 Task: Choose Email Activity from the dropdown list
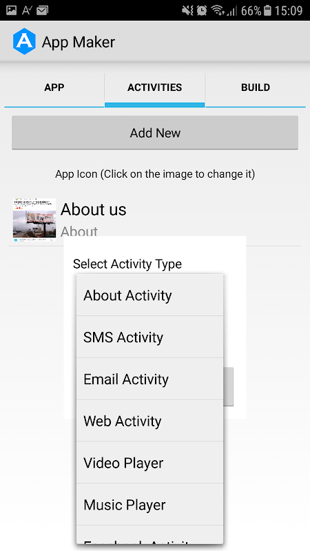point(149,379)
